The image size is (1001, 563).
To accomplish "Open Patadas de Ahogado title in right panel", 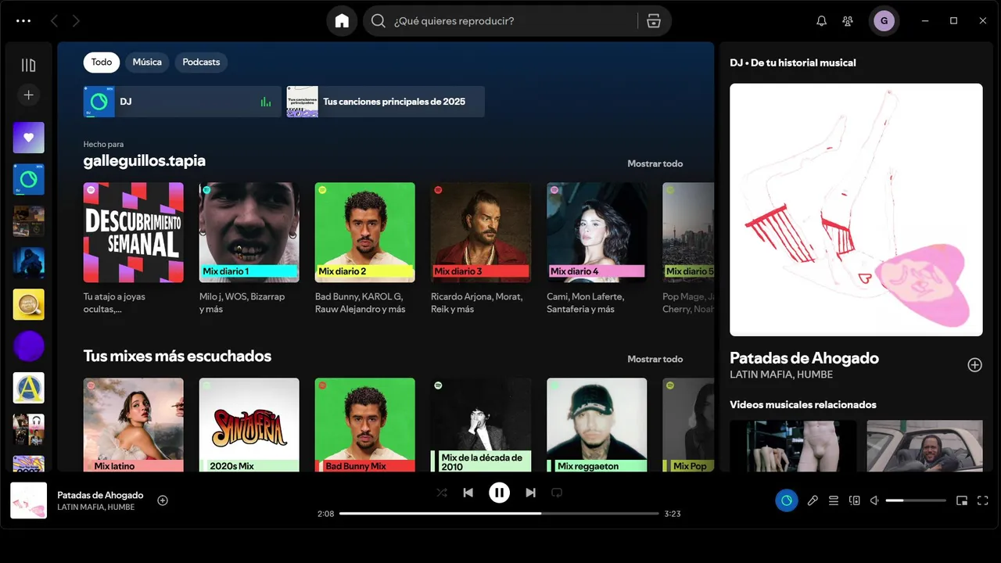I will click(804, 358).
